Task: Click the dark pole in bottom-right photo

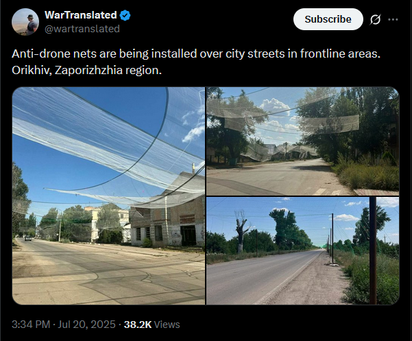Action: coord(373,251)
